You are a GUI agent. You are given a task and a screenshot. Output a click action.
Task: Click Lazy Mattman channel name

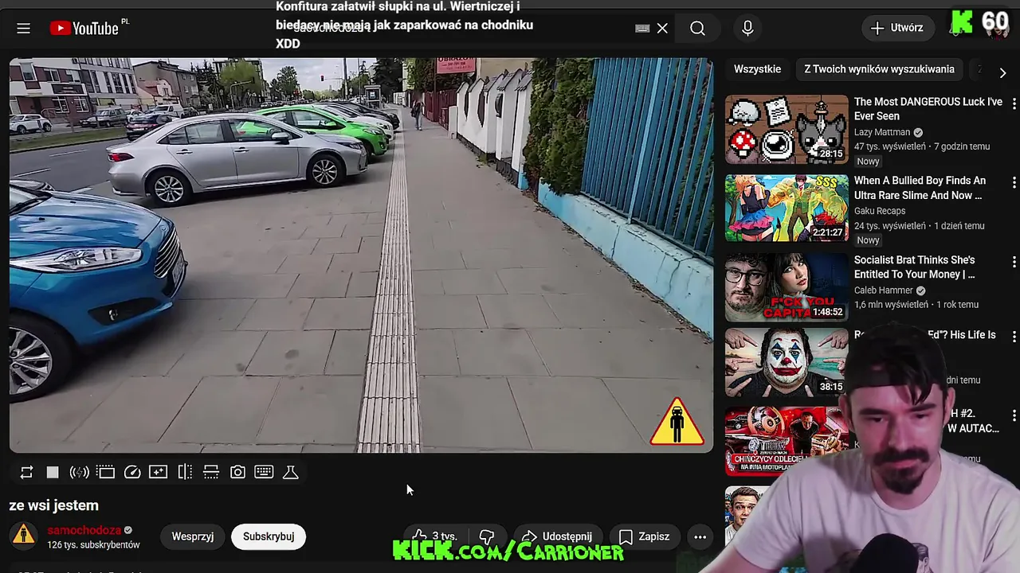click(881, 132)
